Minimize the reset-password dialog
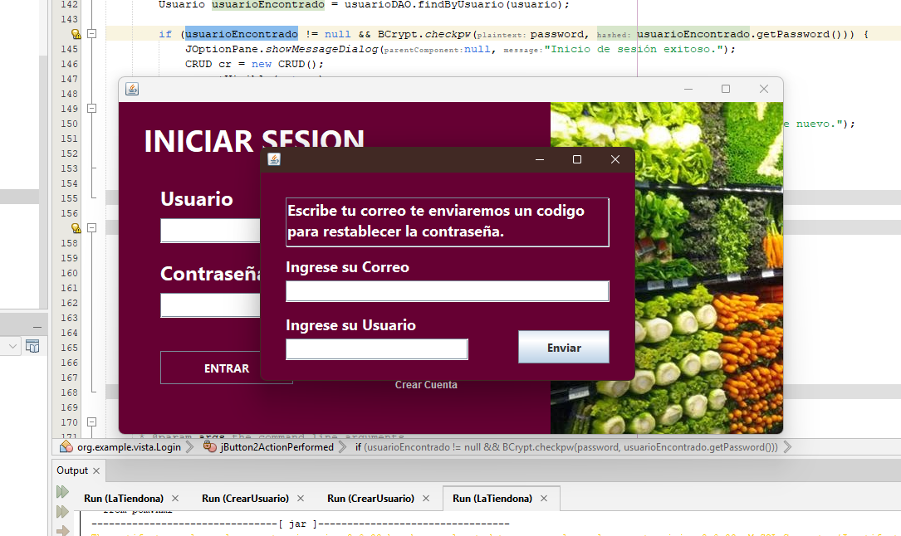 (540, 159)
